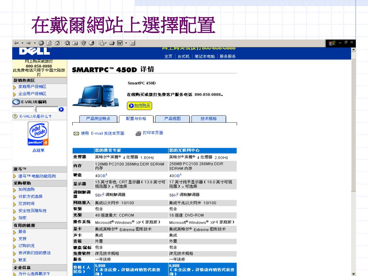
Task: Open the 家庭用户促销区 link
Action: [32, 87]
